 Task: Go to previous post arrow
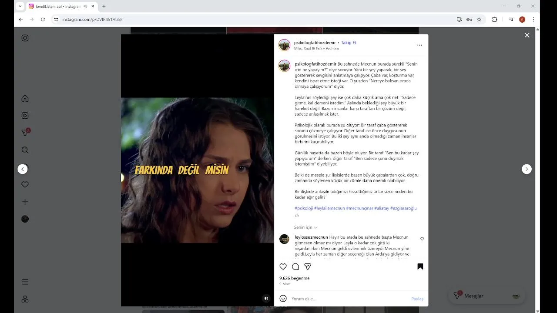[x=23, y=169]
